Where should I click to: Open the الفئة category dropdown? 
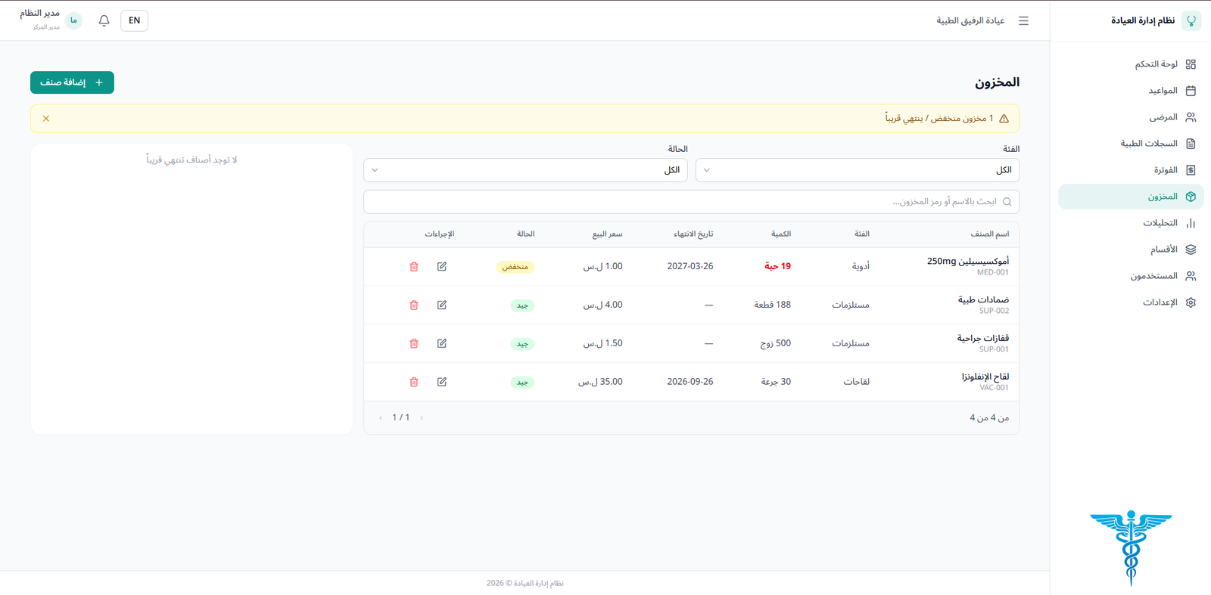857,170
